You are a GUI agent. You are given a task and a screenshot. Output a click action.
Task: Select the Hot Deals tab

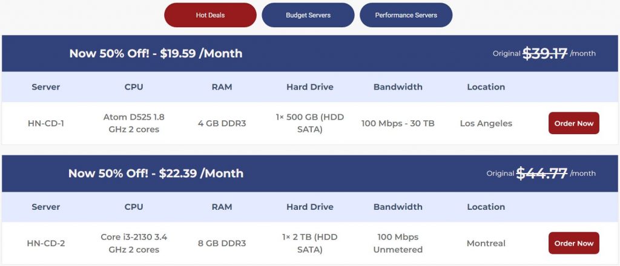pyautogui.click(x=210, y=15)
